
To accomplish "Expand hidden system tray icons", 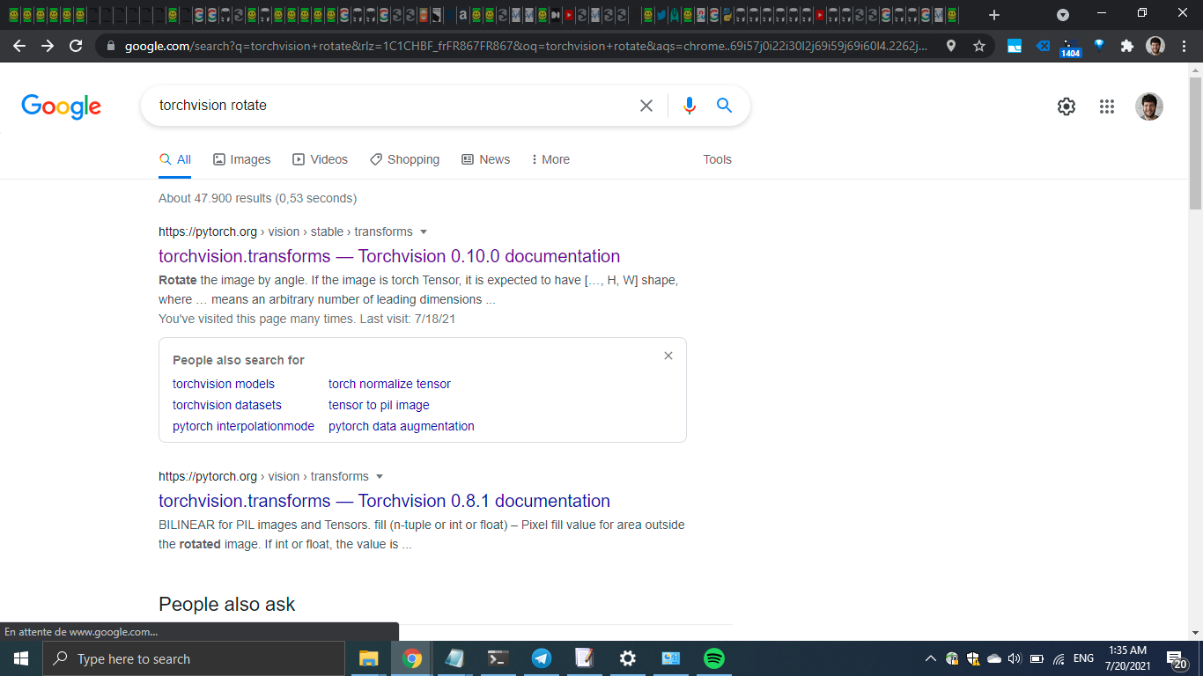I will 930,658.
